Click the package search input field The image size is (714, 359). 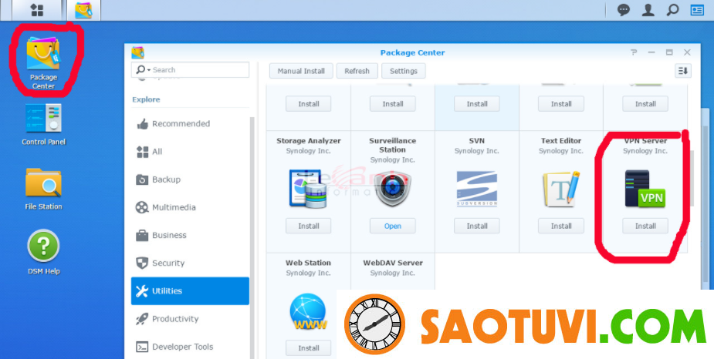click(198, 70)
